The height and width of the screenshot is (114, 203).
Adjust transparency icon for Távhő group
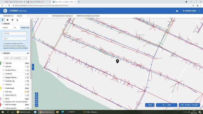(26, 99)
